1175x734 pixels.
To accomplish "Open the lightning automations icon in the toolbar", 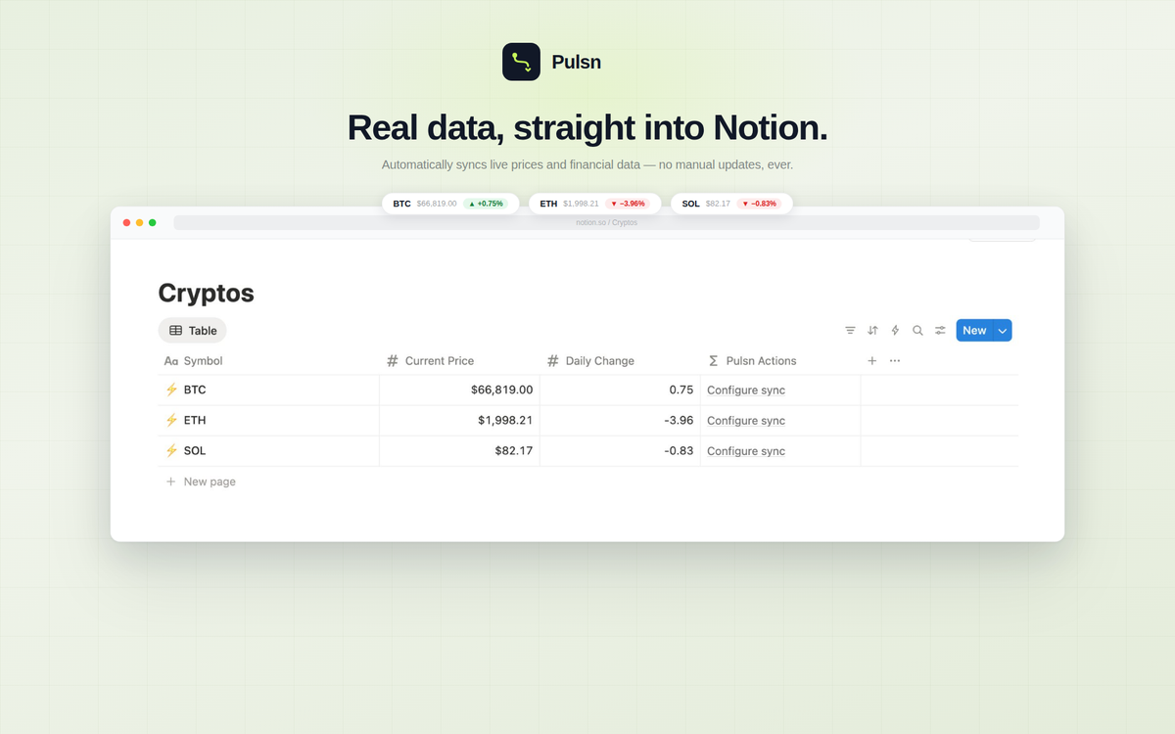I will pos(895,331).
